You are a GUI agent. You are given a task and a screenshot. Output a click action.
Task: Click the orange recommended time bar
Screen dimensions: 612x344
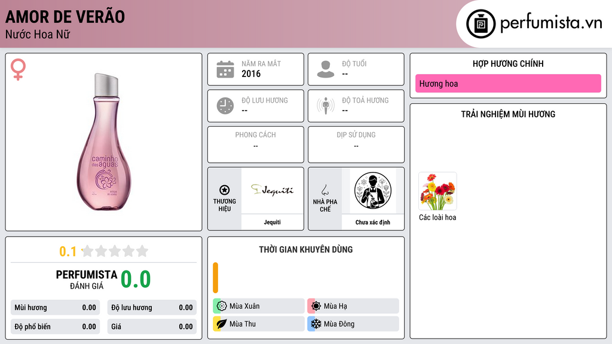click(215, 278)
